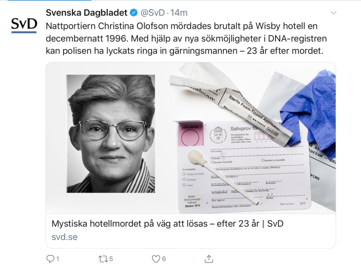
Task: Click the retweet count number 5
Action: click(x=111, y=259)
